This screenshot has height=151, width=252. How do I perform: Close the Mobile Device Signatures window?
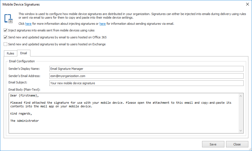[x=248, y=4]
